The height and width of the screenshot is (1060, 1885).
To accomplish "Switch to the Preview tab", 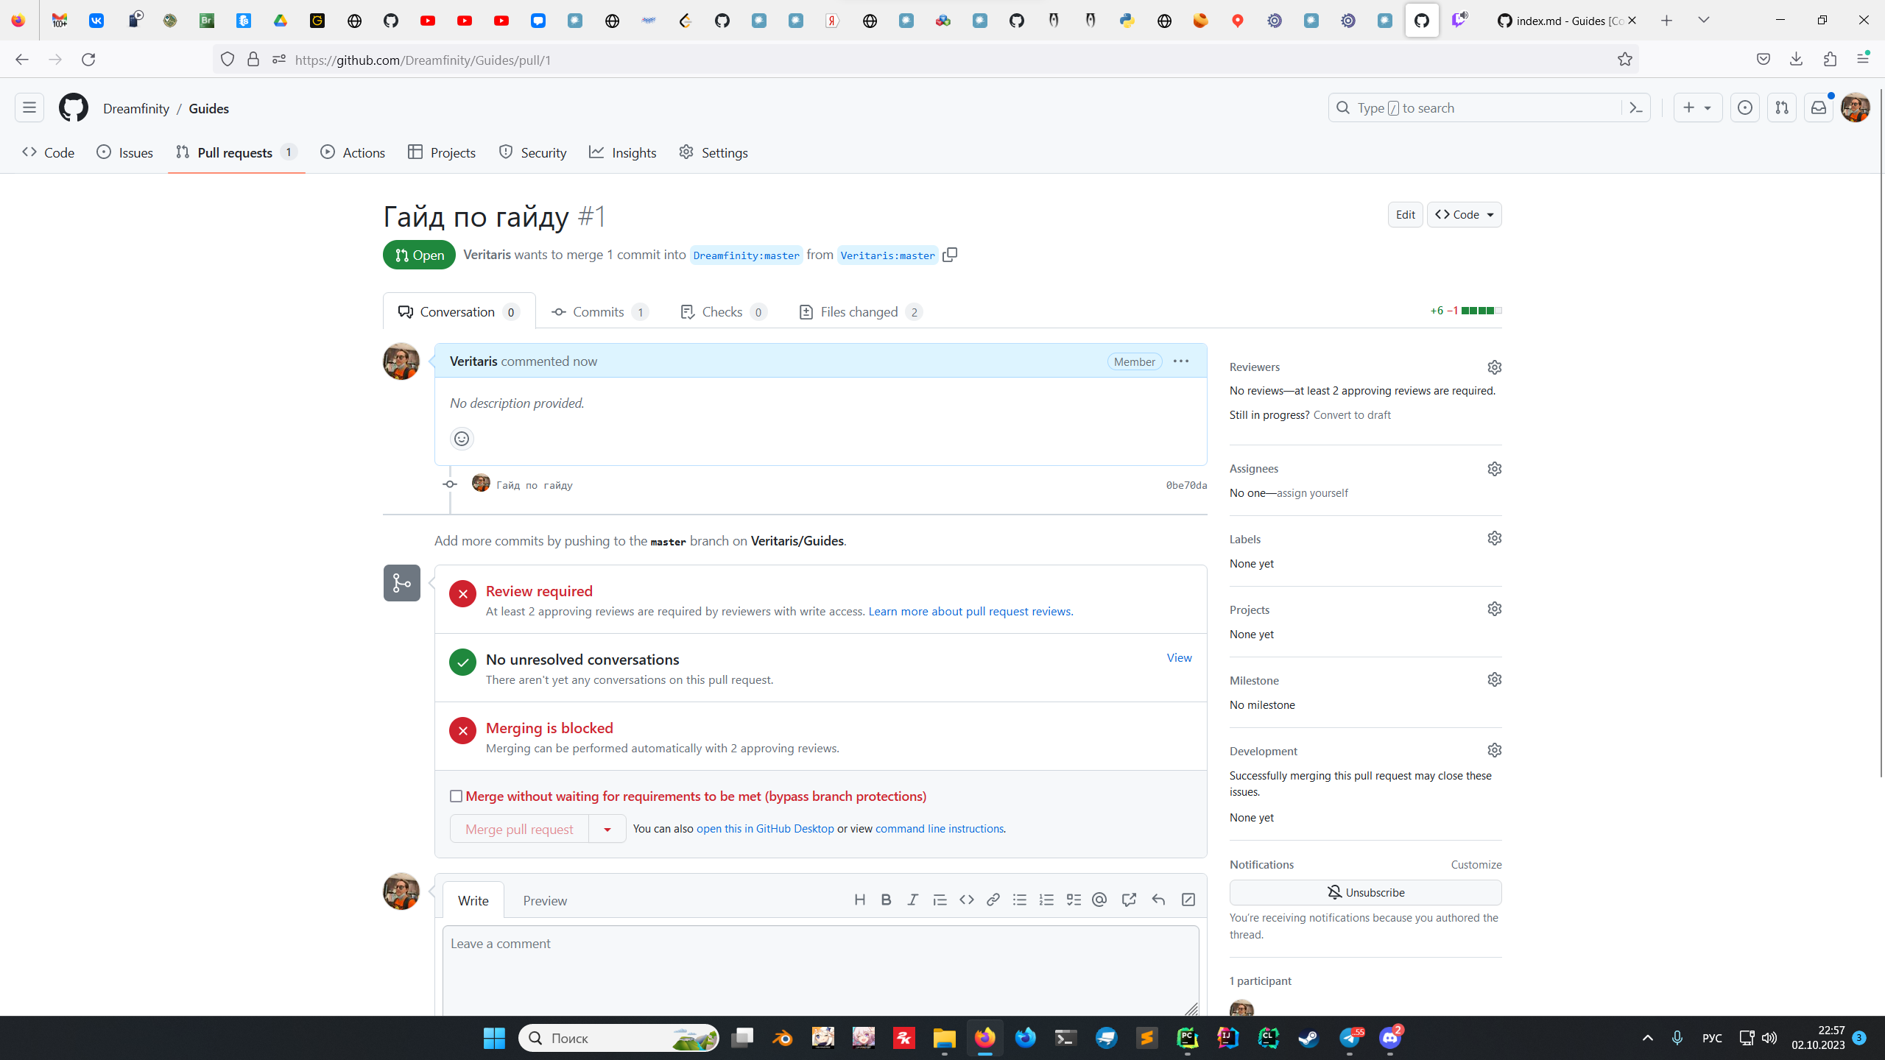I will pos(545,900).
